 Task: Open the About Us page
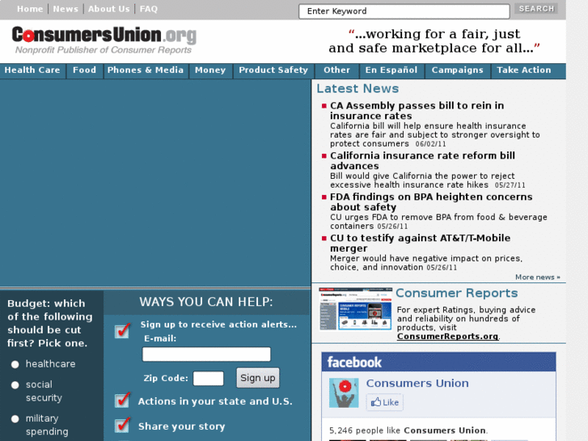pyautogui.click(x=108, y=9)
